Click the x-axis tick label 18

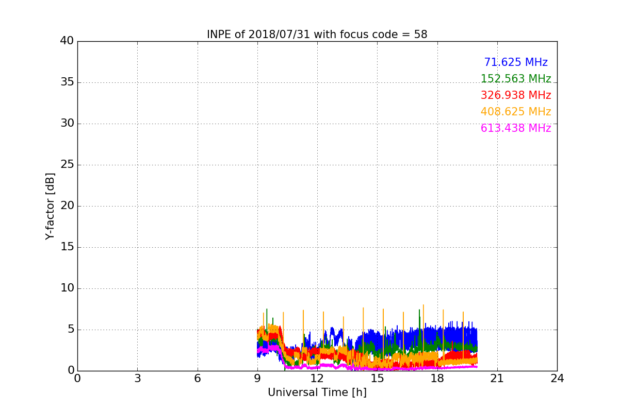pos(437,379)
